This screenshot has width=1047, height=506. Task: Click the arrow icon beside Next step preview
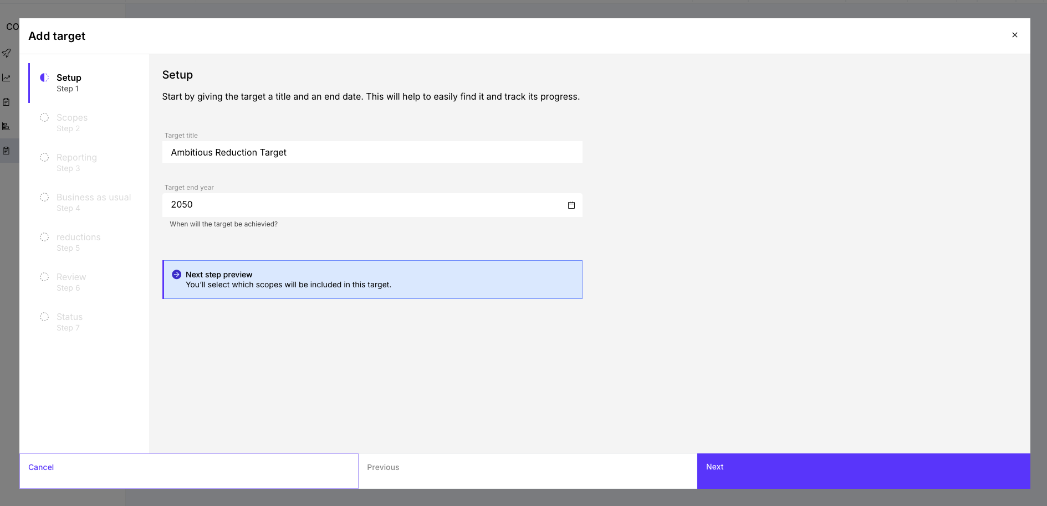[x=177, y=275]
